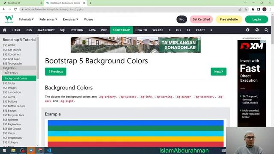
Task: Open the Telegram taskbar icon
Action: click(31, 151)
